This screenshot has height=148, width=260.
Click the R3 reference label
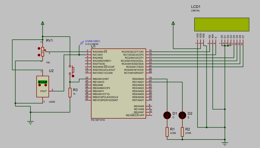point(75,90)
